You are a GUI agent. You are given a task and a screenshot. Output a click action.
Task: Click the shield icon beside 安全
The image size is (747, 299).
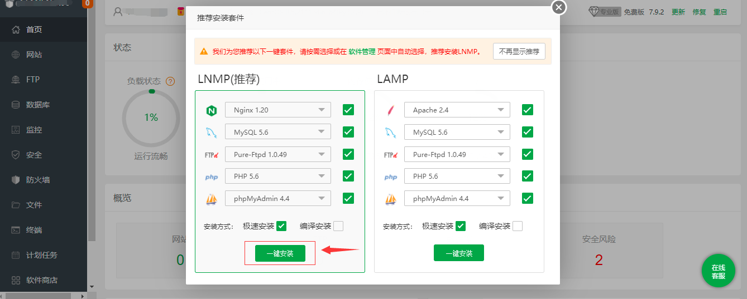tap(16, 155)
